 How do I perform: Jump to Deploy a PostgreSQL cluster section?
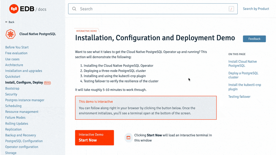click(243, 75)
